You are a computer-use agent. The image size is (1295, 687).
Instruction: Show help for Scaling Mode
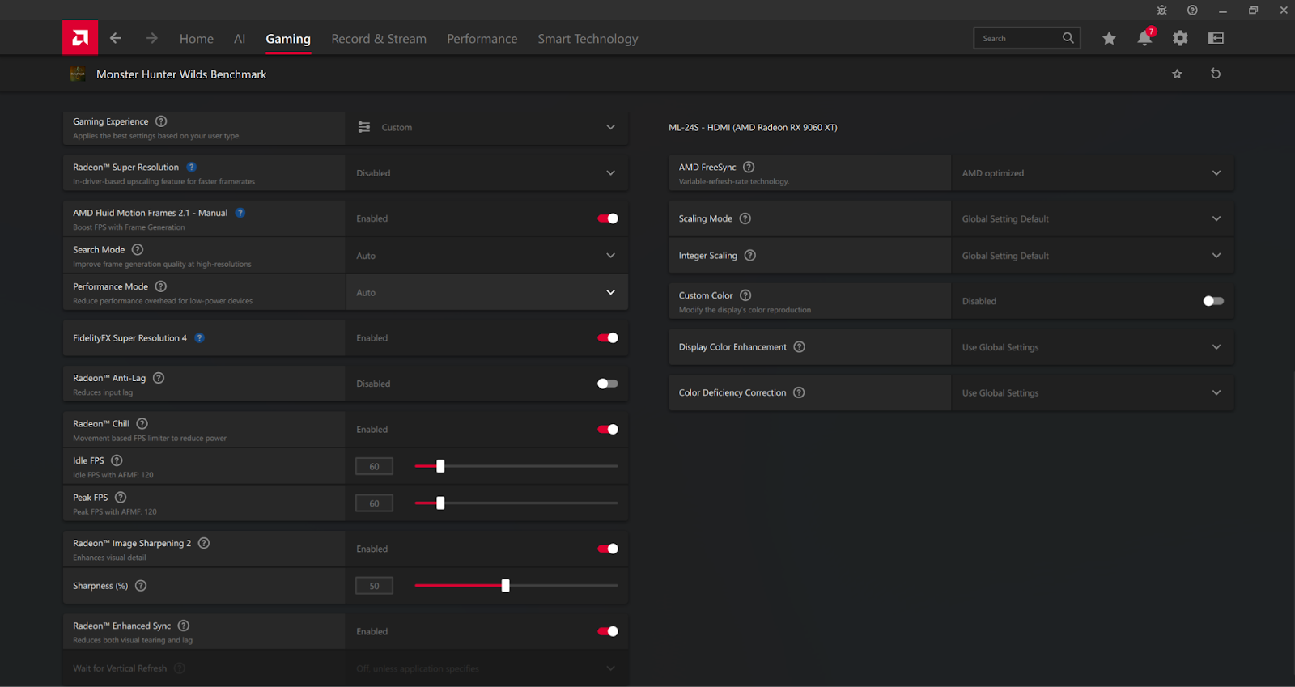[x=745, y=218]
